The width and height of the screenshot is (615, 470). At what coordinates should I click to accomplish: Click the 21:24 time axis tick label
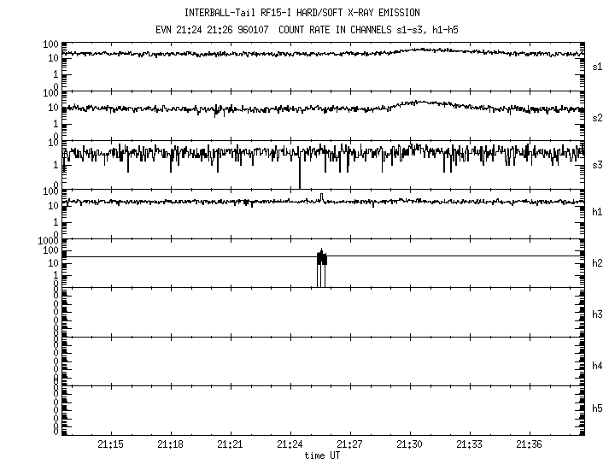(x=290, y=445)
